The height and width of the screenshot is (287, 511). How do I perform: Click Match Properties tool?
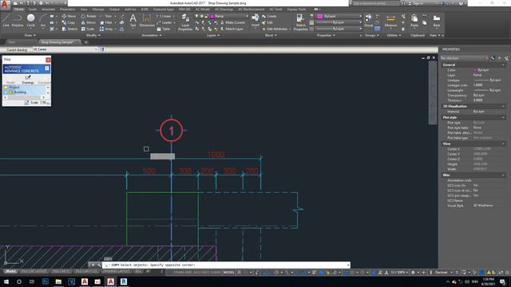pos(300,22)
